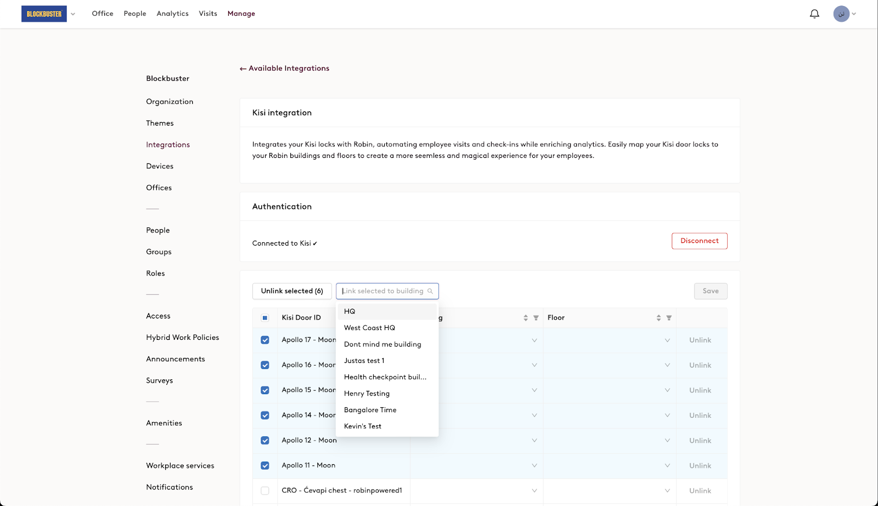Image resolution: width=878 pixels, height=506 pixels.
Task: Open Office in top navigation
Action: point(103,14)
